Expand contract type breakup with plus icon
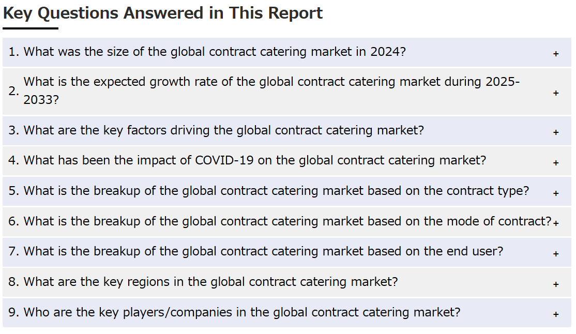Image resolution: width=576 pixels, height=334 pixels. pyautogui.click(x=556, y=193)
